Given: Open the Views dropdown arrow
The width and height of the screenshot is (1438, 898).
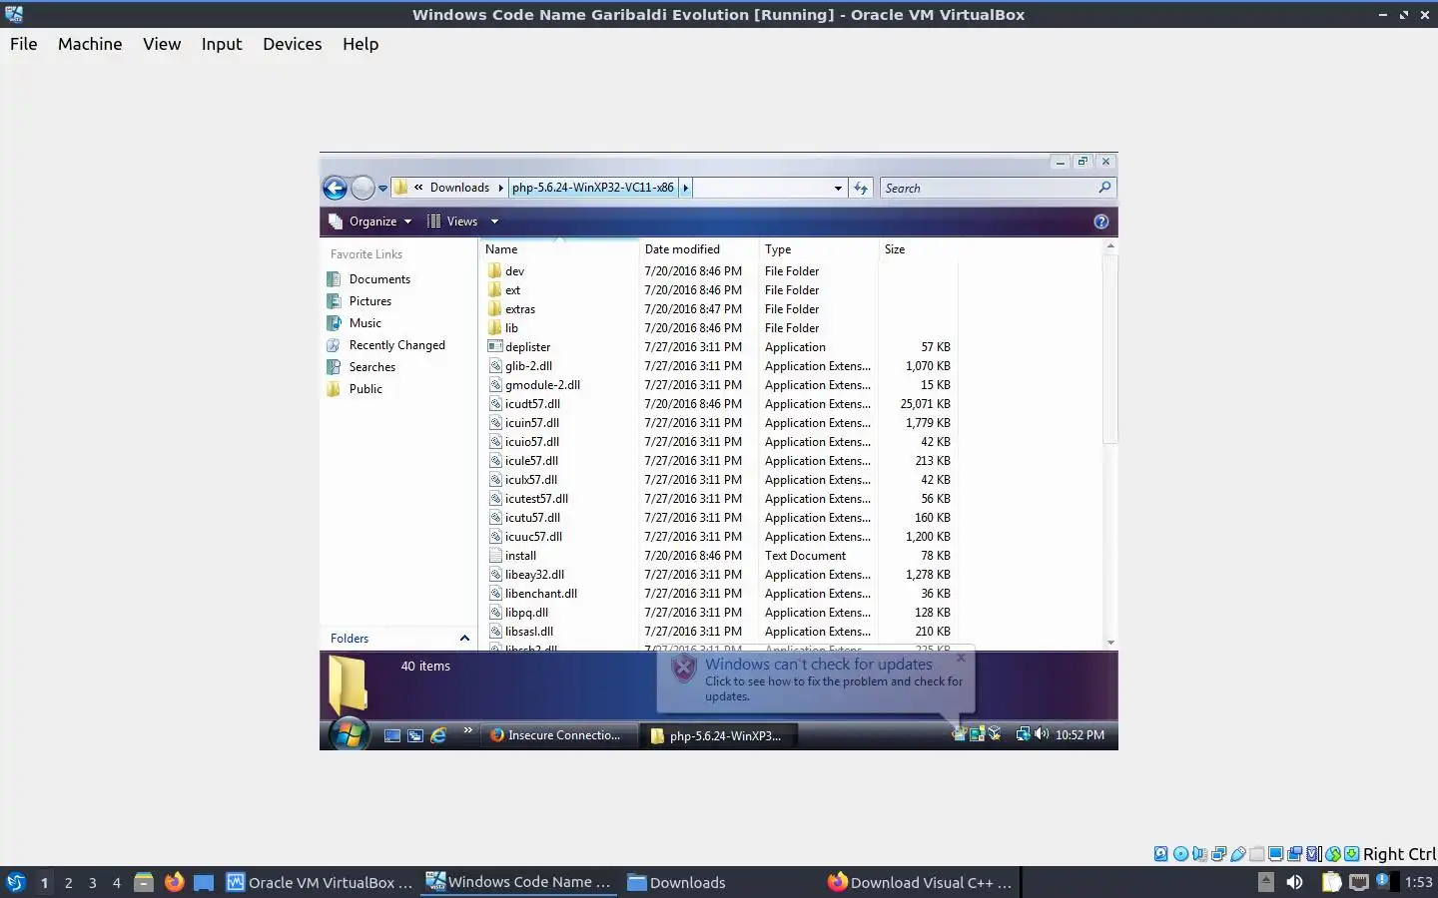Looking at the screenshot, I should (493, 222).
